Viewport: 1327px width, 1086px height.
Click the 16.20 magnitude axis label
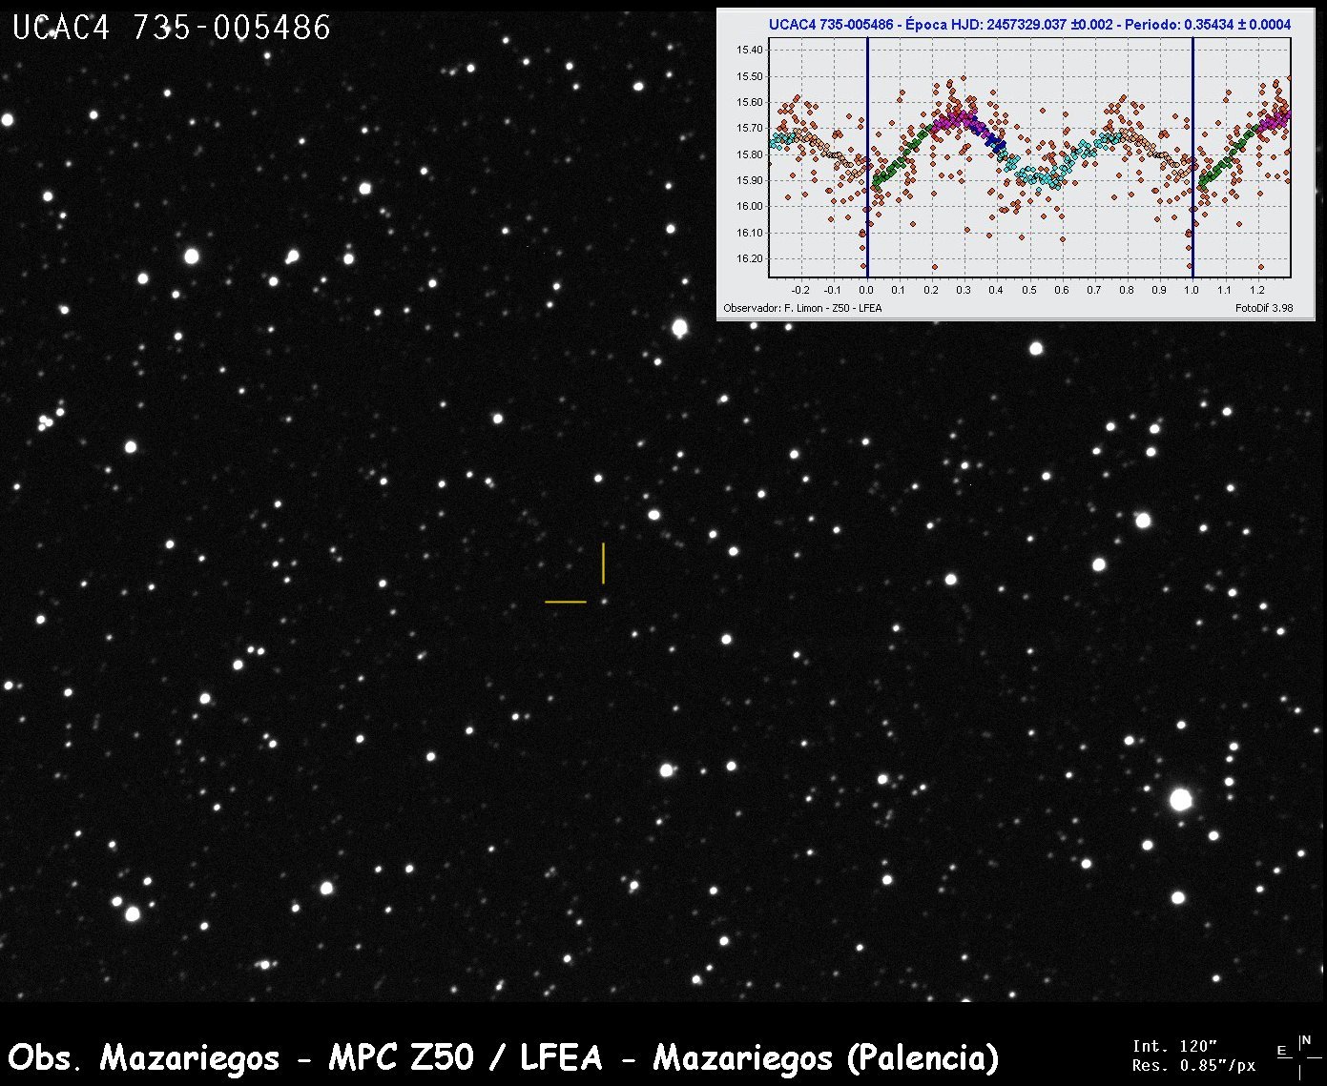point(750,258)
